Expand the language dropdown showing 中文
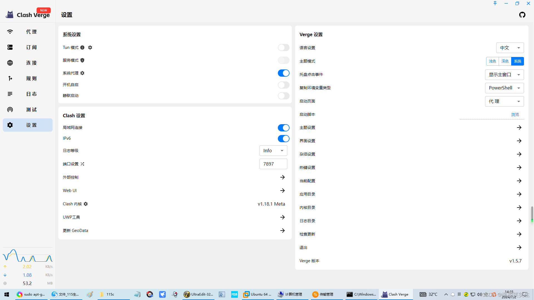Viewport: 534px width, 300px height. 510,48
